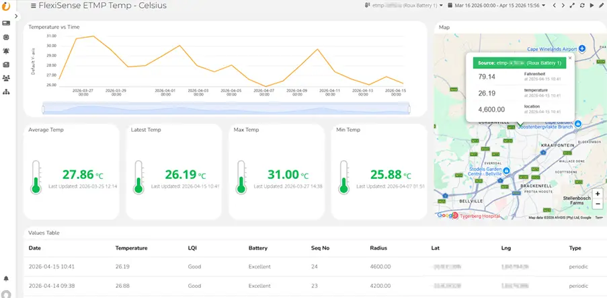Click the device icon before etmp selector
Screen dimensions: 607x298
367,5
